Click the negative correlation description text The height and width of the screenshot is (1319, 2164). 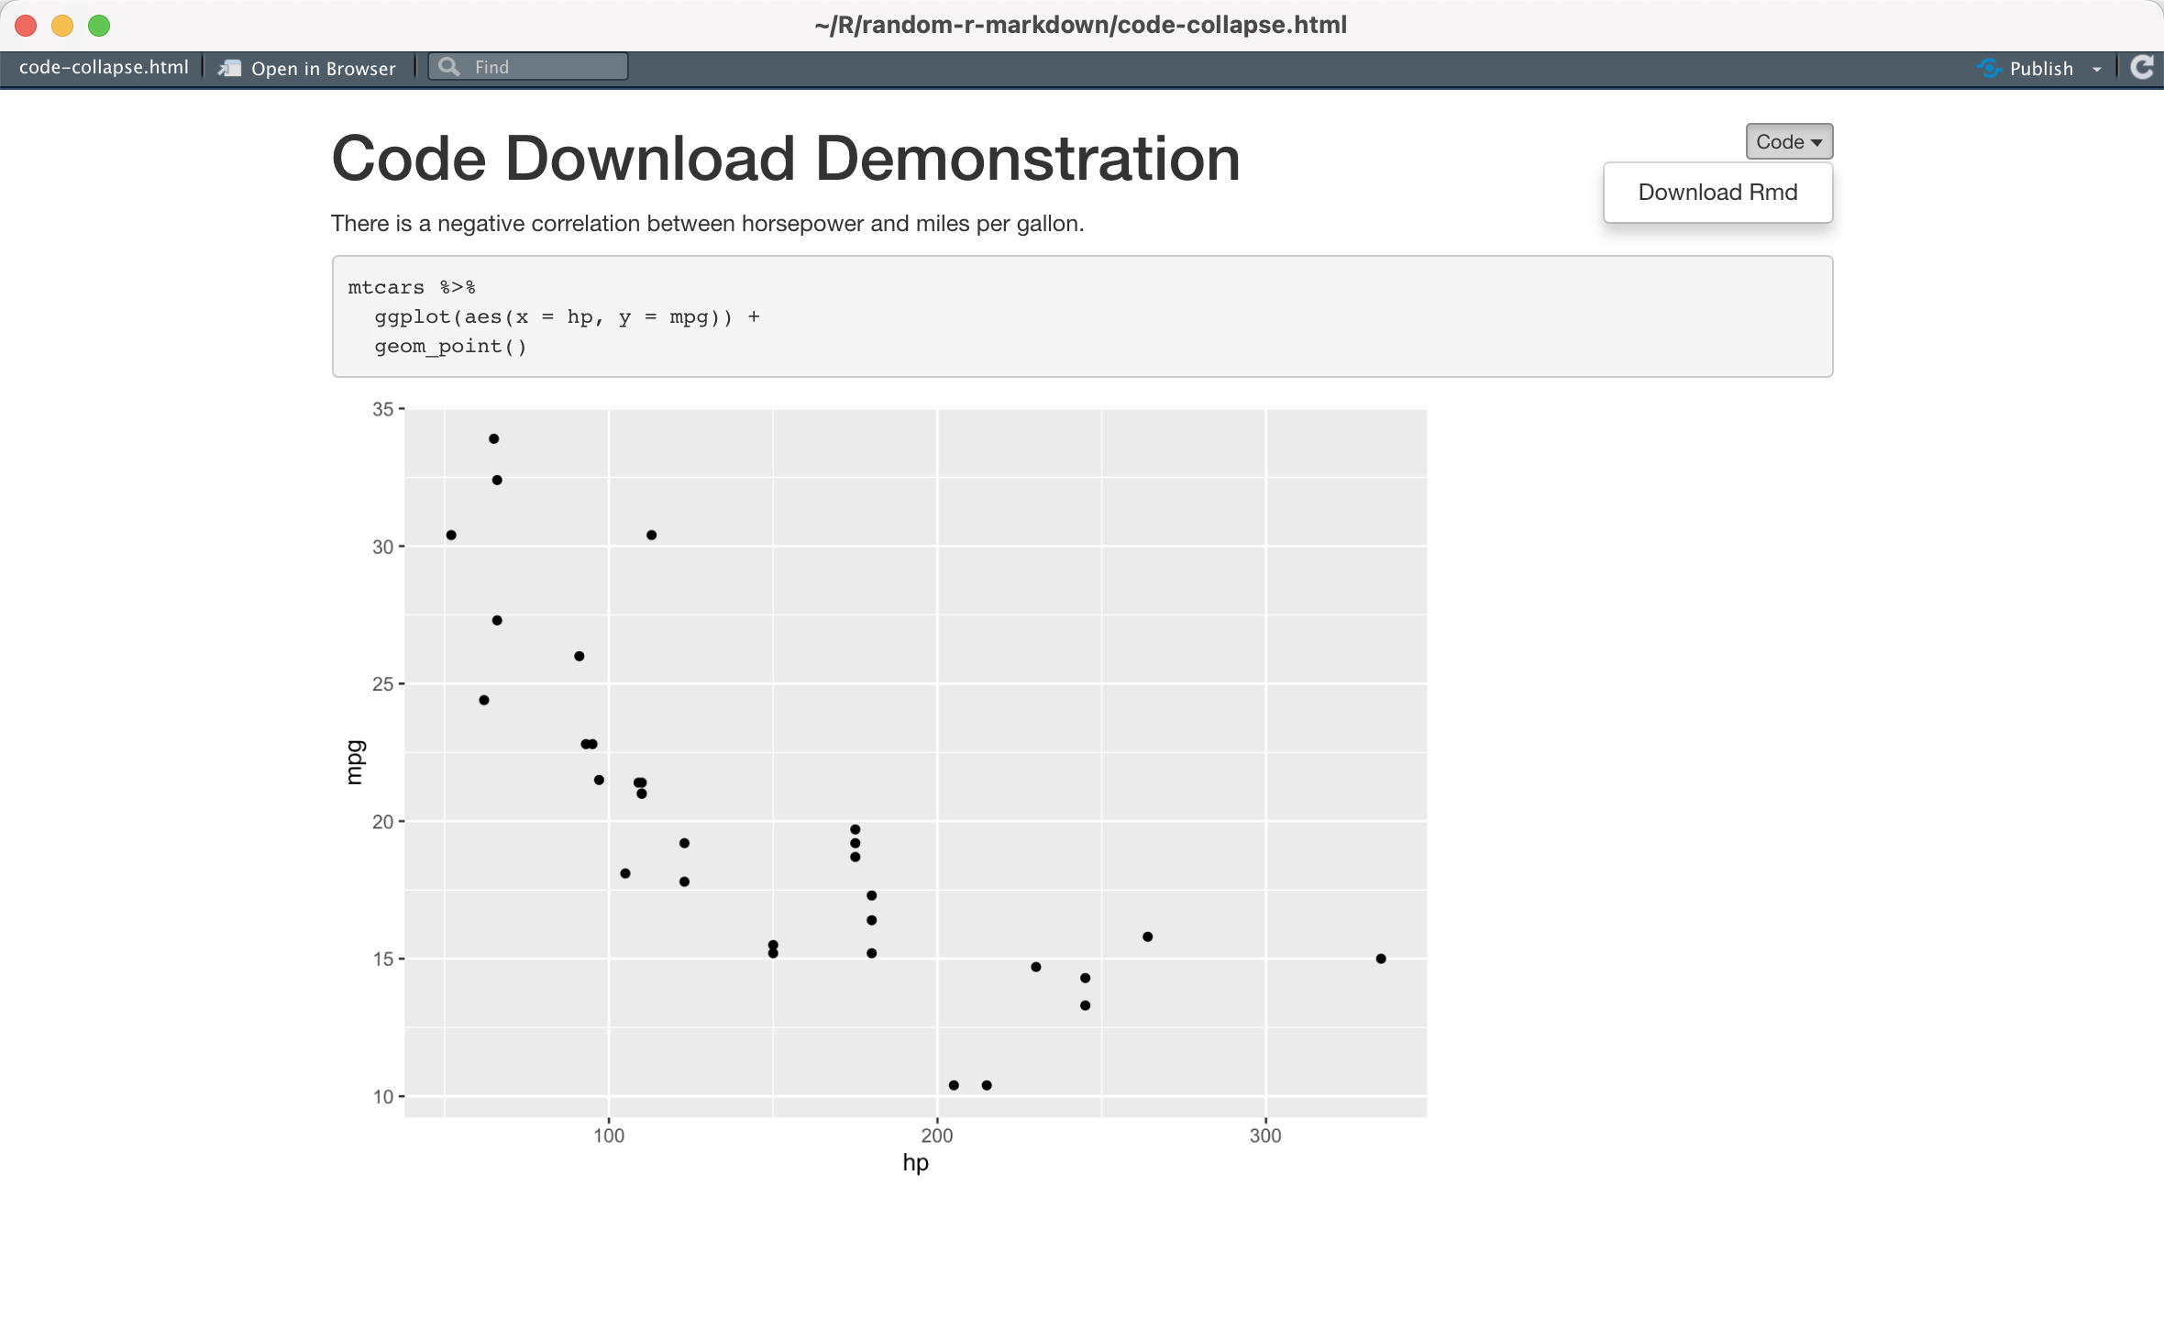(707, 222)
